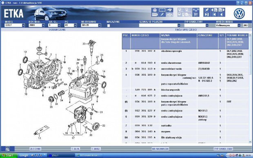Switch to ETKA 7 taskbar button

click(61, 156)
